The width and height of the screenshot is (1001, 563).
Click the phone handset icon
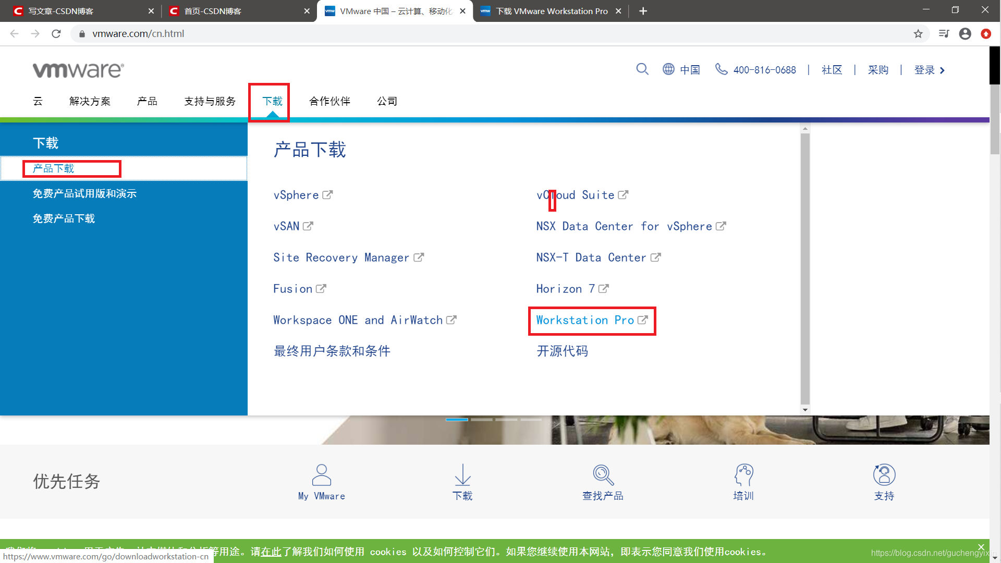tap(721, 69)
